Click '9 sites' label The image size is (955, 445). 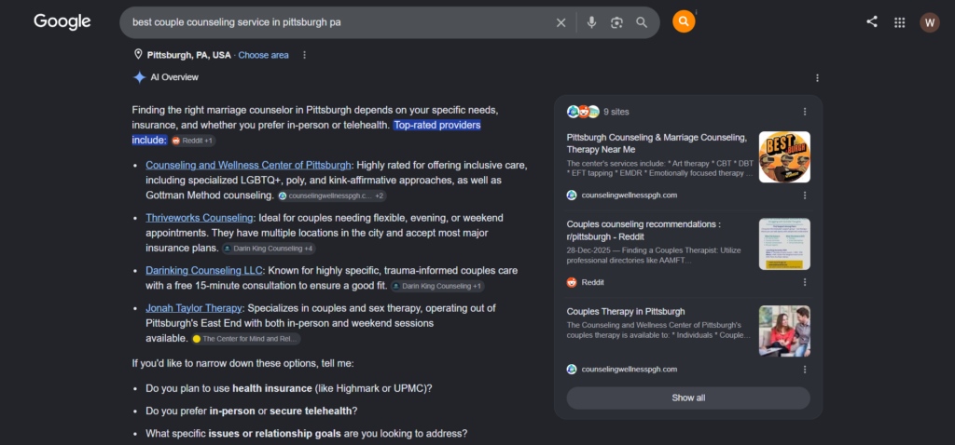coord(616,112)
